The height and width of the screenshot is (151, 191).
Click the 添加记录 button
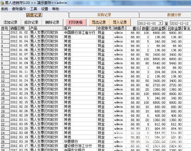click(11, 22)
